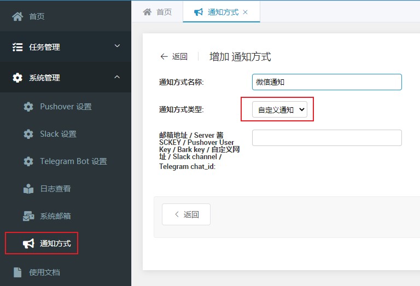
Task: Click the home icon in the sidebar
Action: click(17, 16)
